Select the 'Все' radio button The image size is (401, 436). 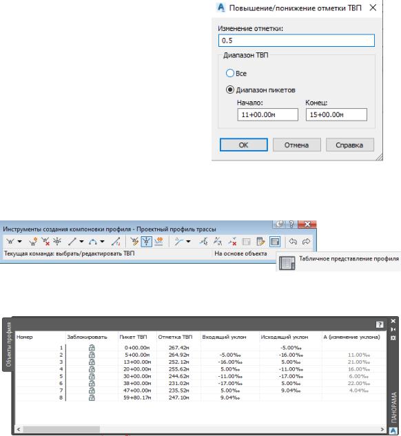point(230,74)
